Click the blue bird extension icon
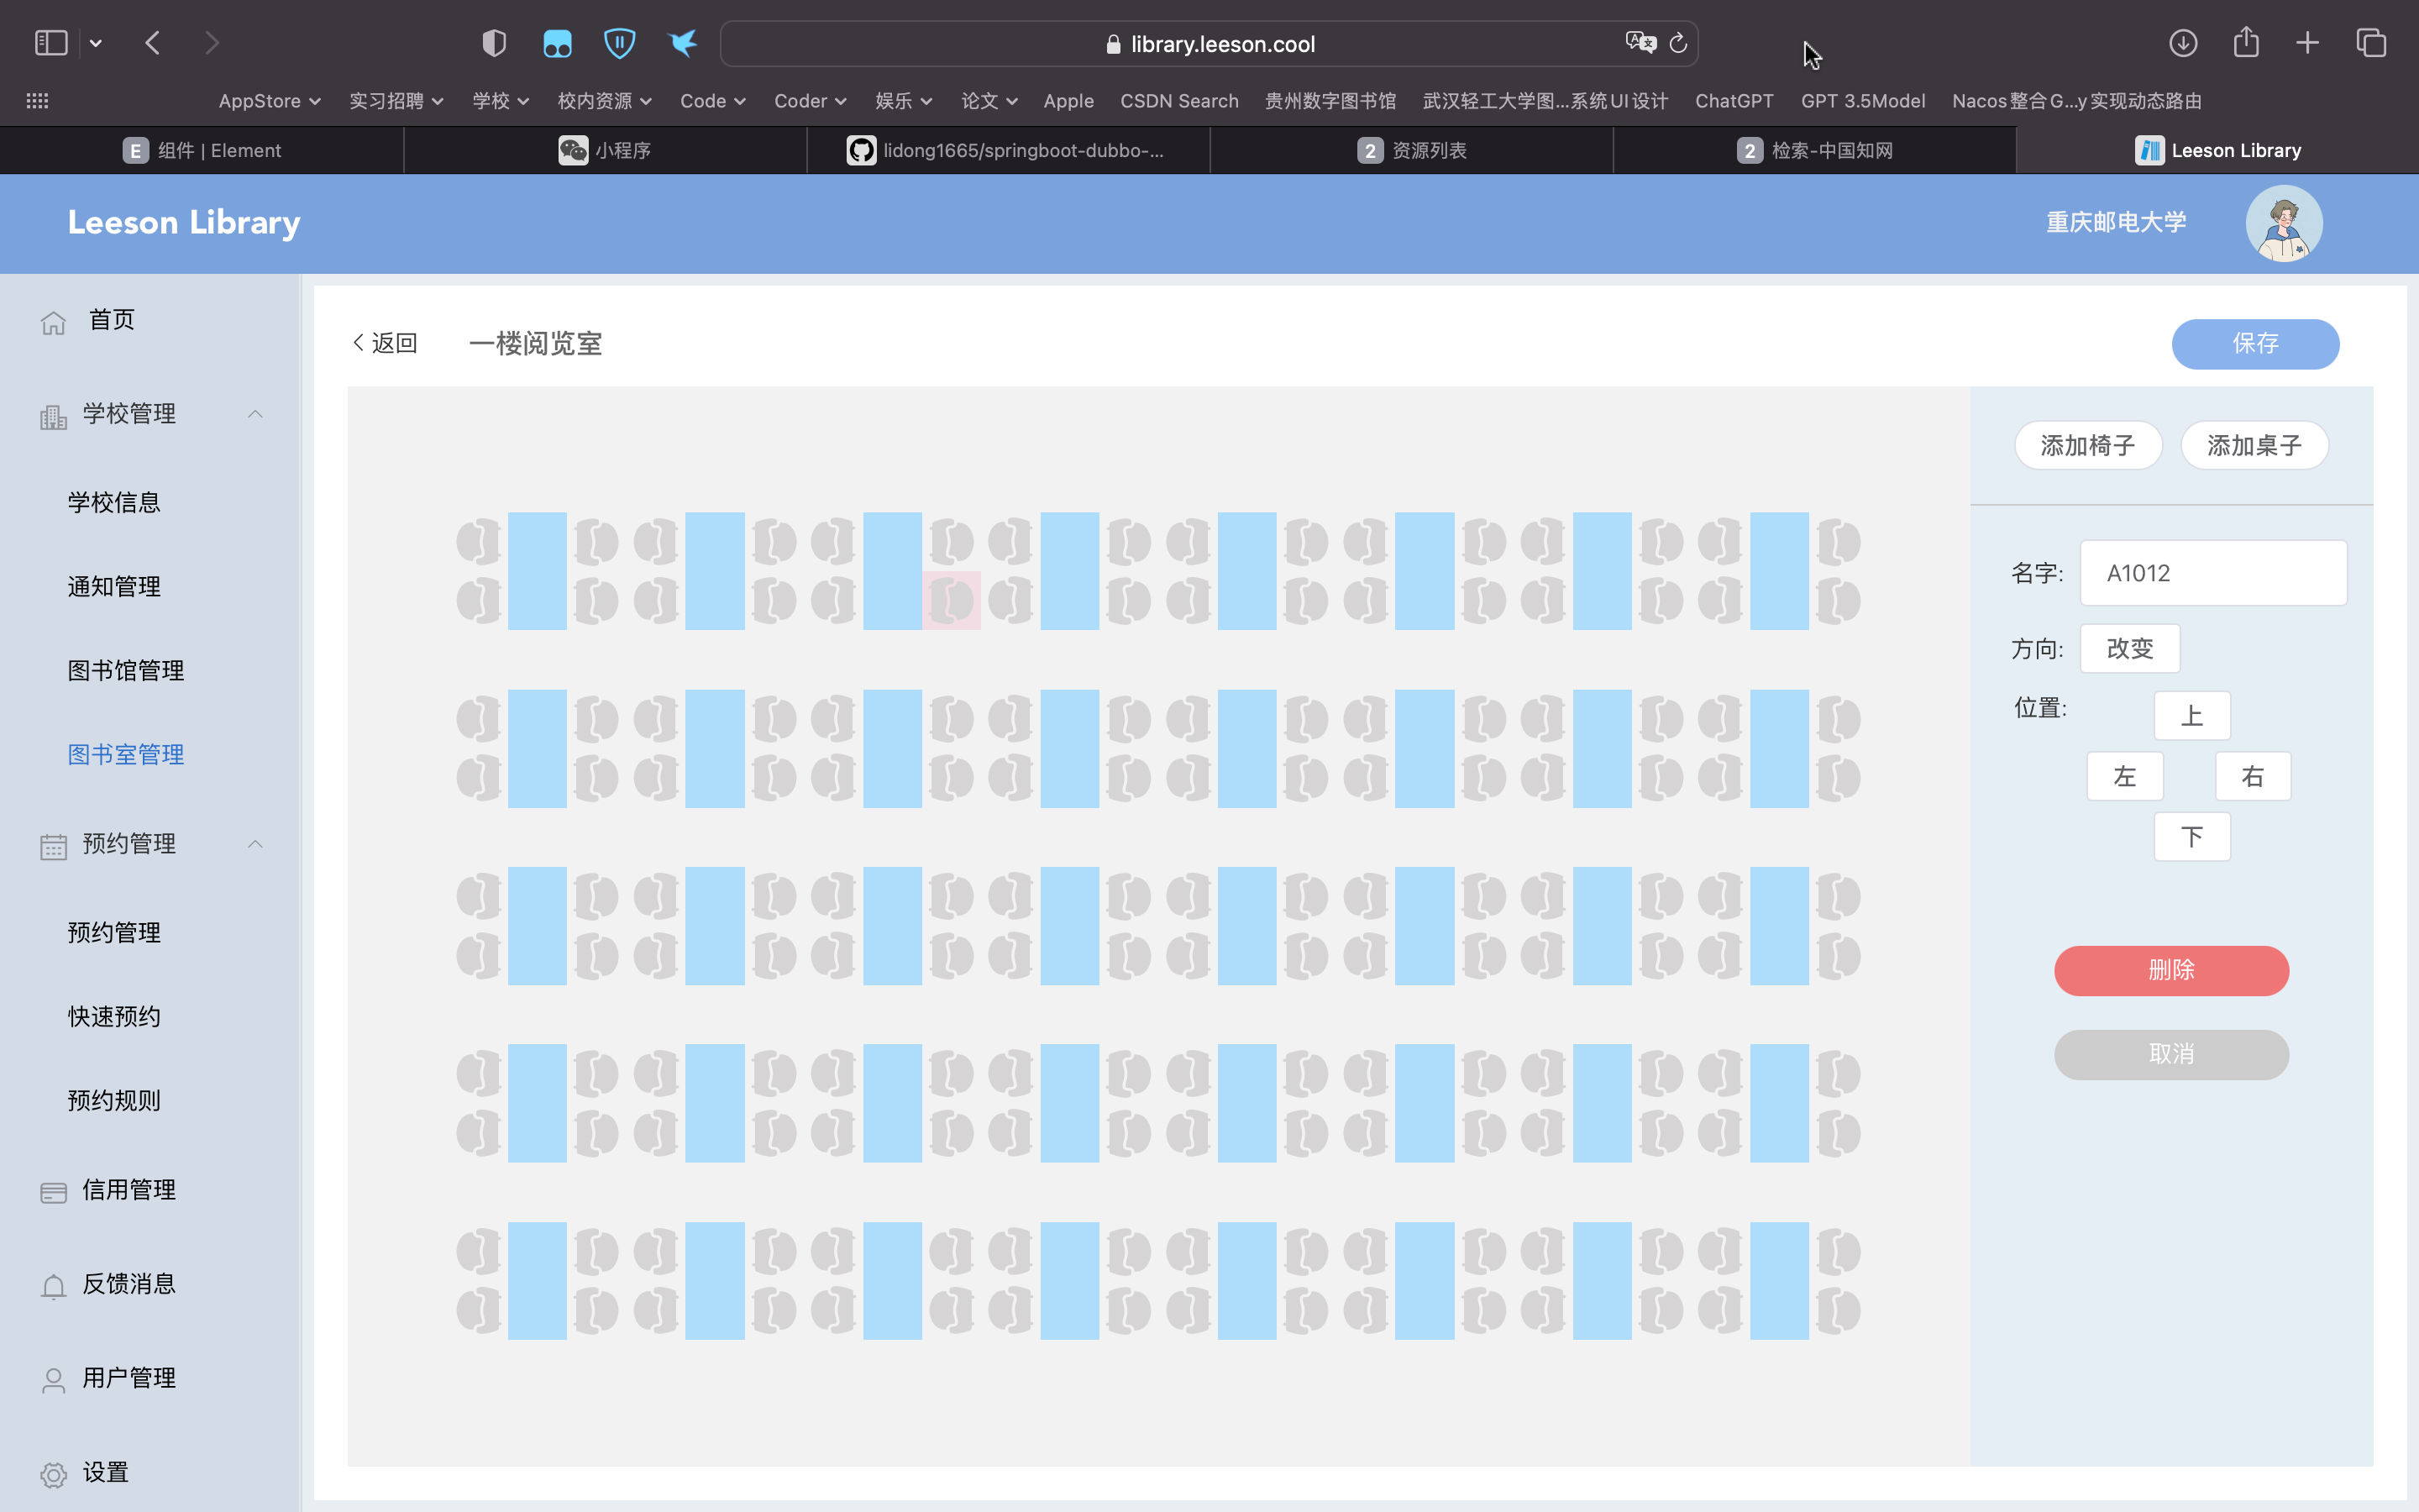The image size is (2419, 1512). click(683, 43)
